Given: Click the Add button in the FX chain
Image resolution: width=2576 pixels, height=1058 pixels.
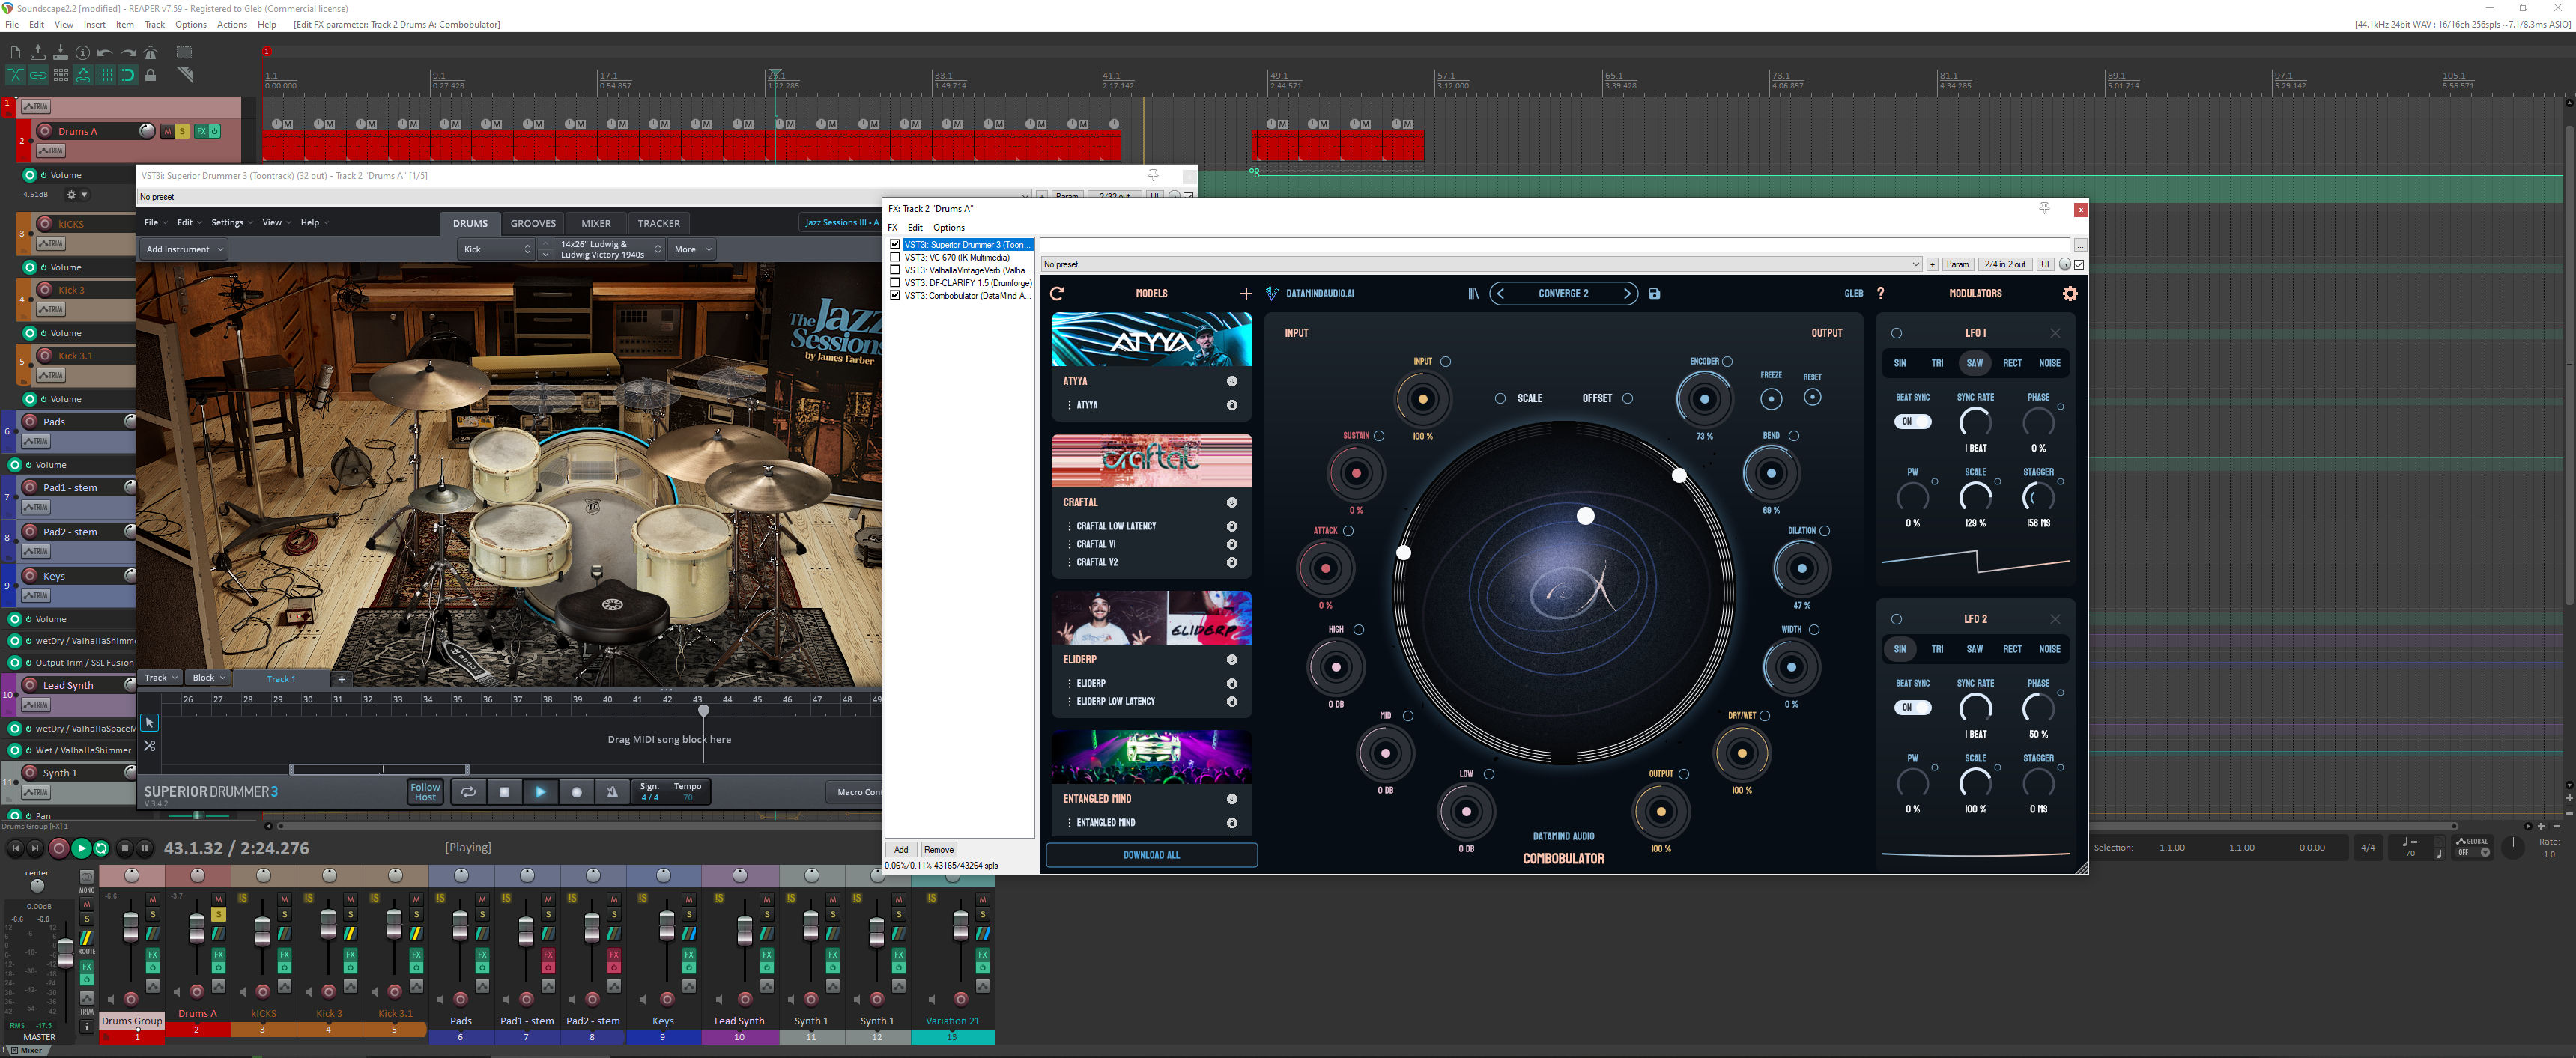Looking at the screenshot, I should click(x=900, y=849).
